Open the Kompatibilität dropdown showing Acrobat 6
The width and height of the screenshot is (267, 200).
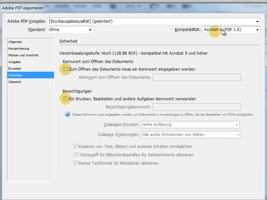click(231, 30)
